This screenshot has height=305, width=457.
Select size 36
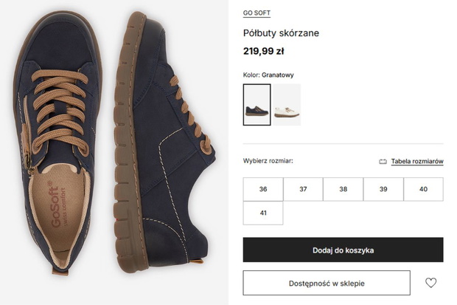point(263,189)
